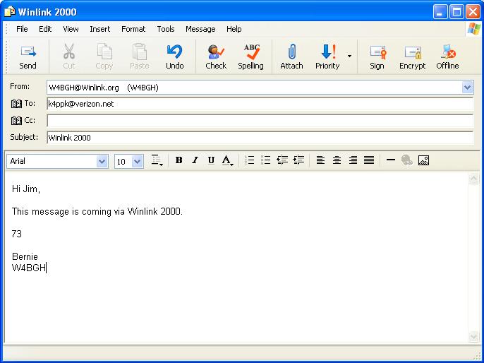Open the font color picker
The width and height of the screenshot is (484, 363).
(228, 160)
